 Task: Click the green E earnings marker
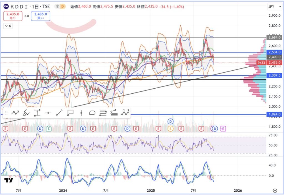click(x=49, y=129)
